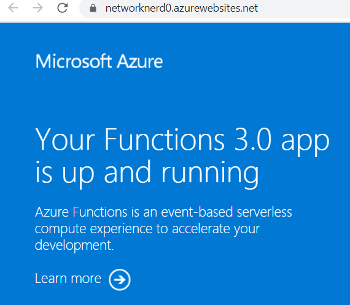Click the browser back arrow
This screenshot has height=305, width=350.
pos(13,8)
